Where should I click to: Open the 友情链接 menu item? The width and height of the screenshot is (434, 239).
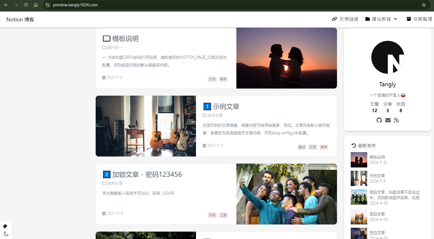pos(345,19)
